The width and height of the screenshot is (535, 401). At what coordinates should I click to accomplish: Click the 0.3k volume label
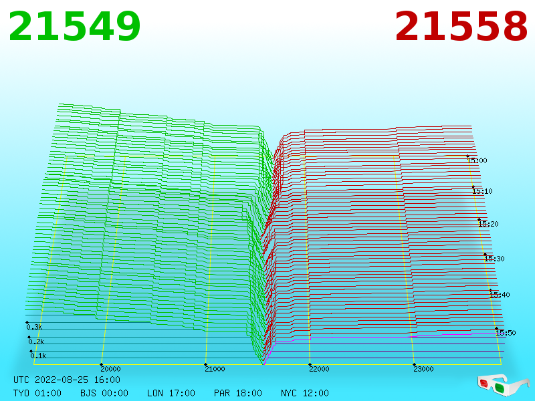coord(34,327)
